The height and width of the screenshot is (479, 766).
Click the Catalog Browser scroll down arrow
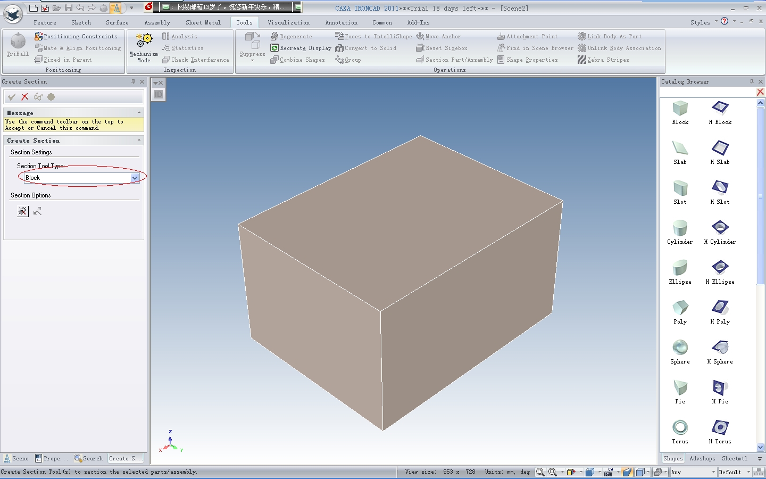[760, 448]
